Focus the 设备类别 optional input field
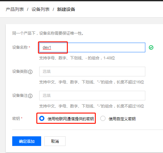This screenshot has height=153, width=163. click(x=92, y=72)
